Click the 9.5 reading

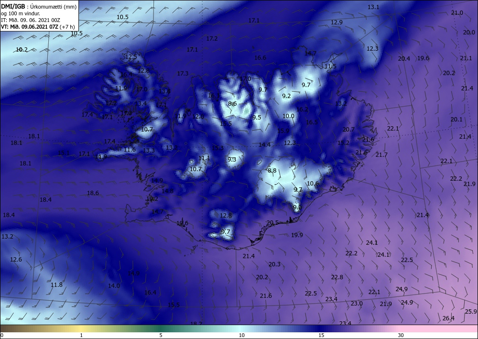[257, 117]
